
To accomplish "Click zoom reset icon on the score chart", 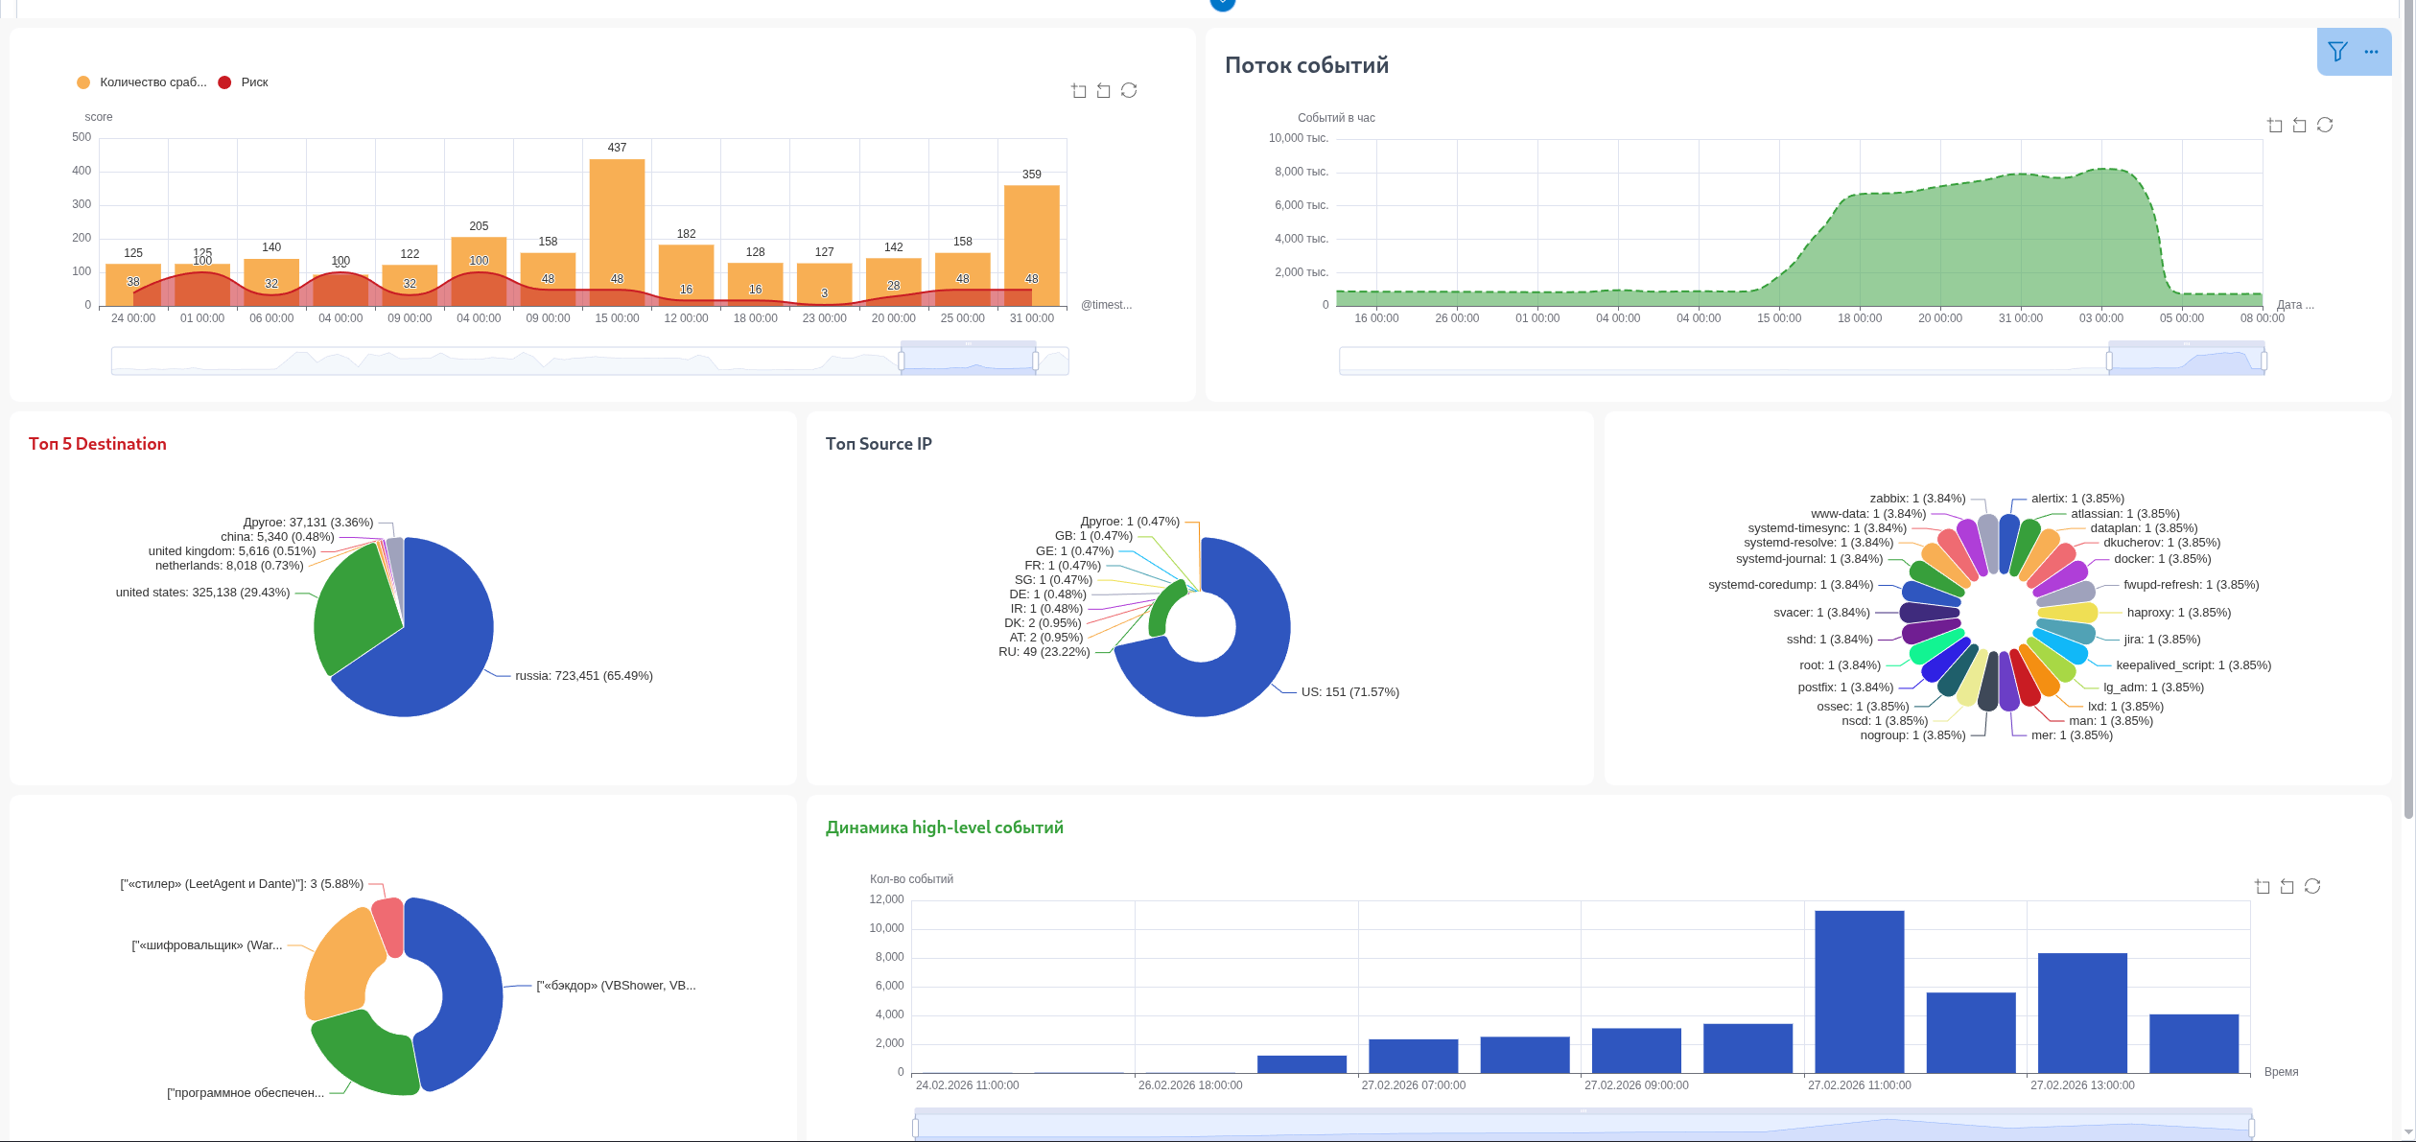I will [x=1104, y=90].
